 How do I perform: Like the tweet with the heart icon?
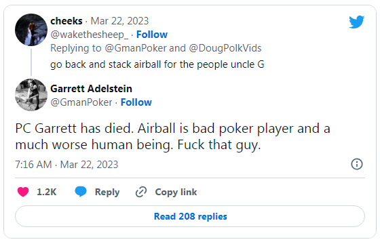coord(23,192)
